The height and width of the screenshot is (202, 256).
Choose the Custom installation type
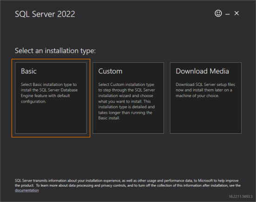[128, 98]
